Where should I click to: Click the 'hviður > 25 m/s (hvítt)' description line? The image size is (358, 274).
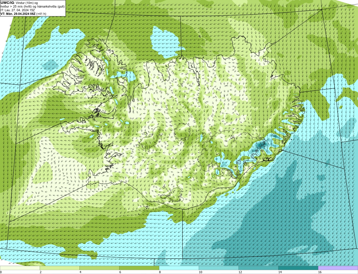point(32,6)
